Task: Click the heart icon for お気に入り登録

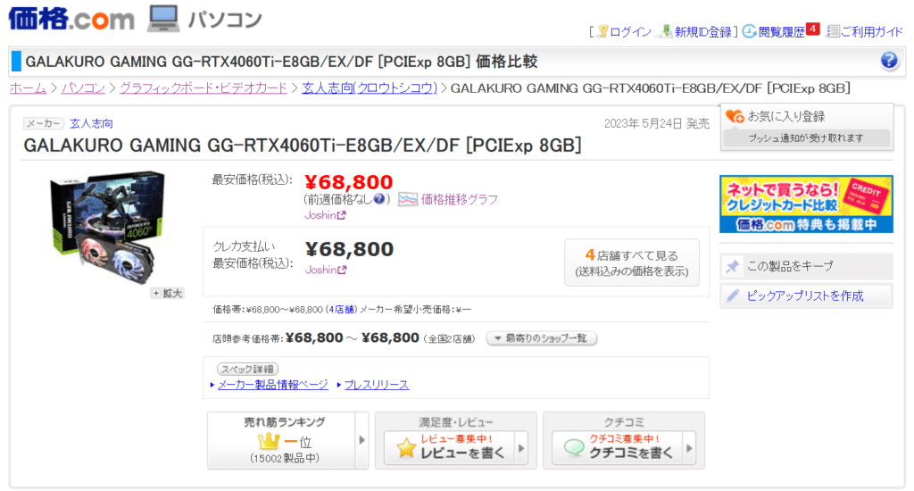Action: coord(735,117)
